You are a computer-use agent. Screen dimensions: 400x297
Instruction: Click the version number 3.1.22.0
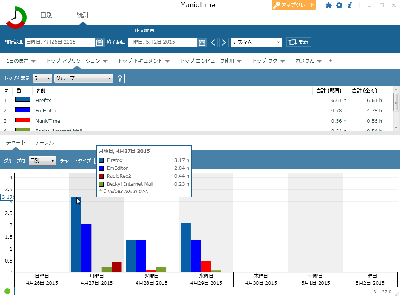coord(382,292)
